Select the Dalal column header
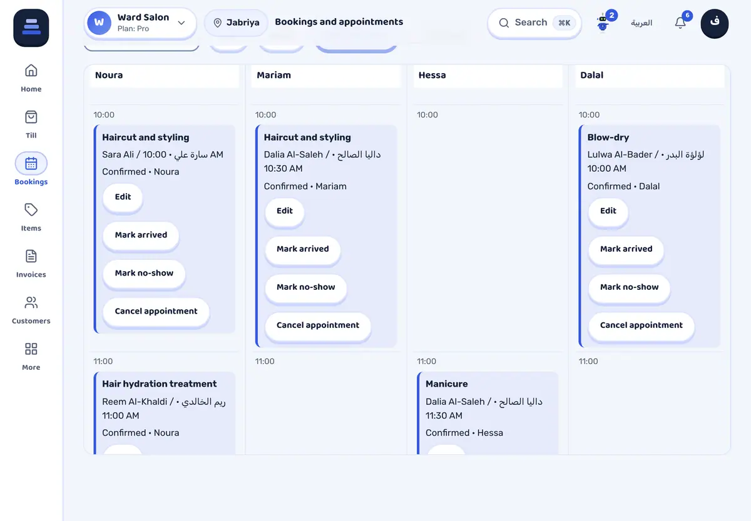This screenshot has height=521, width=751. click(649, 76)
